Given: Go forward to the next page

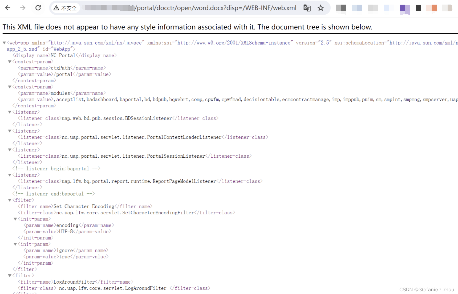Looking at the screenshot, I should tap(23, 8).
